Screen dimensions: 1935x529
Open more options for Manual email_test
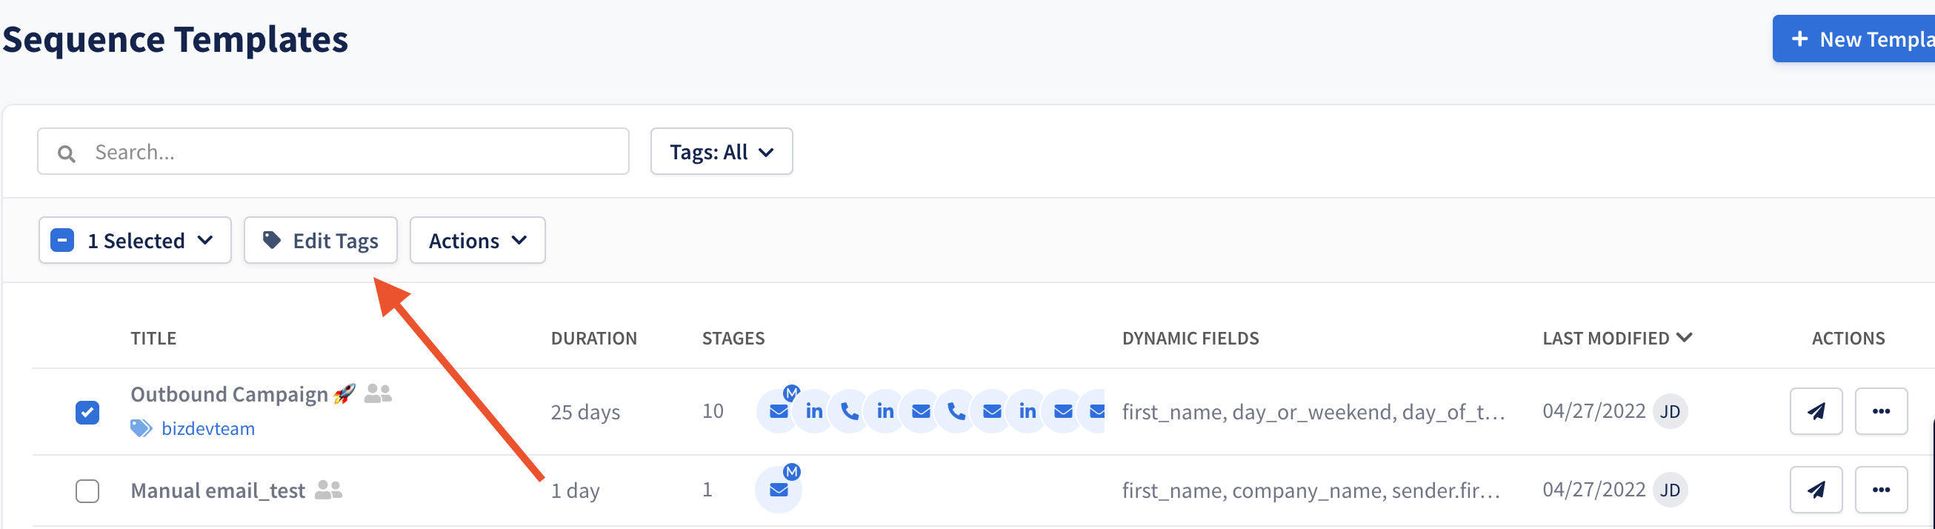tap(1881, 490)
